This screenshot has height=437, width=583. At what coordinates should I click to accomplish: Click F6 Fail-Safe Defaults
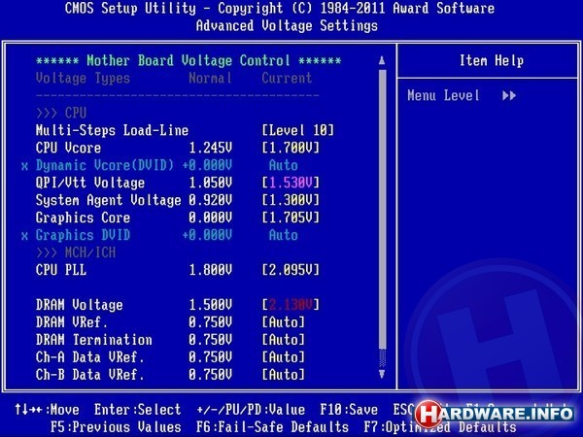272,426
